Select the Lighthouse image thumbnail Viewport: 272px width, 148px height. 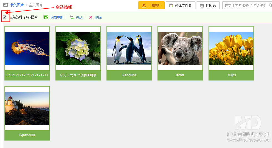[x=27, y=109]
